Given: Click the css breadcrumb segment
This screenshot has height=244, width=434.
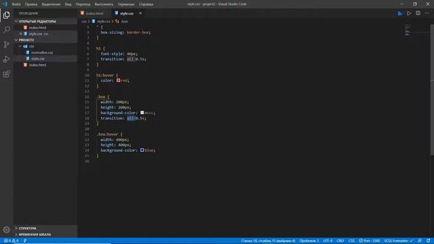Looking at the screenshot, I should [x=84, y=21].
